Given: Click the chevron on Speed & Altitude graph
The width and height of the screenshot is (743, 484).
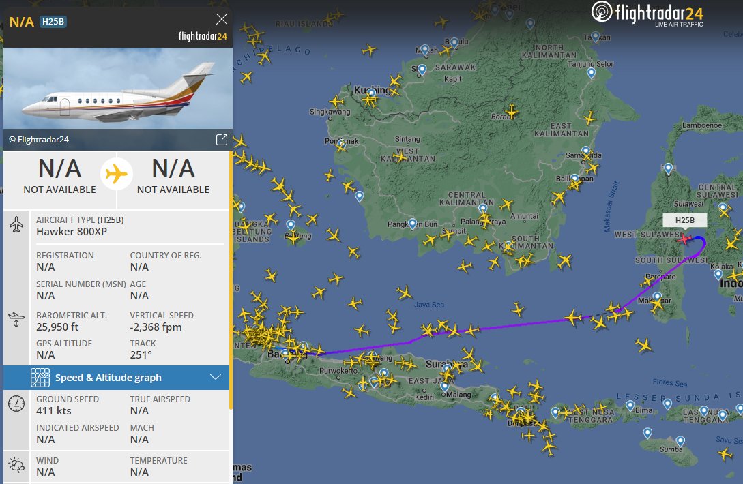Looking at the screenshot, I should (x=216, y=378).
